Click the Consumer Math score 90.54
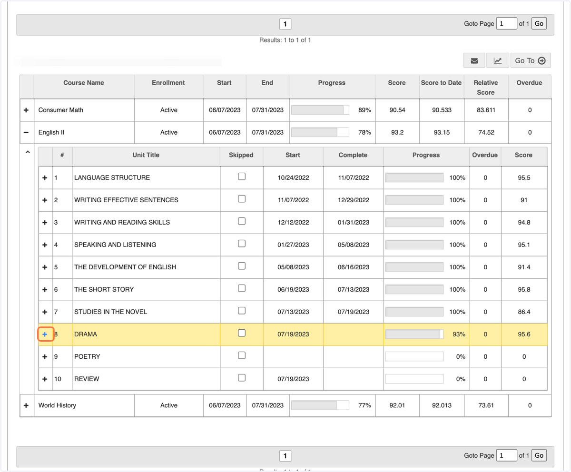 [x=397, y=110]
